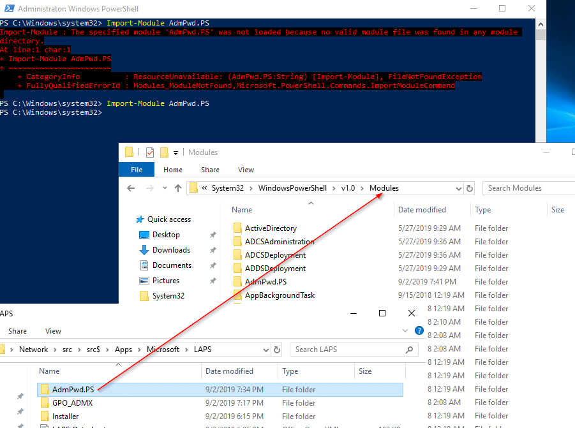
Task: Pin Documents folder in Quick access
Action: [x=212, y=265]
